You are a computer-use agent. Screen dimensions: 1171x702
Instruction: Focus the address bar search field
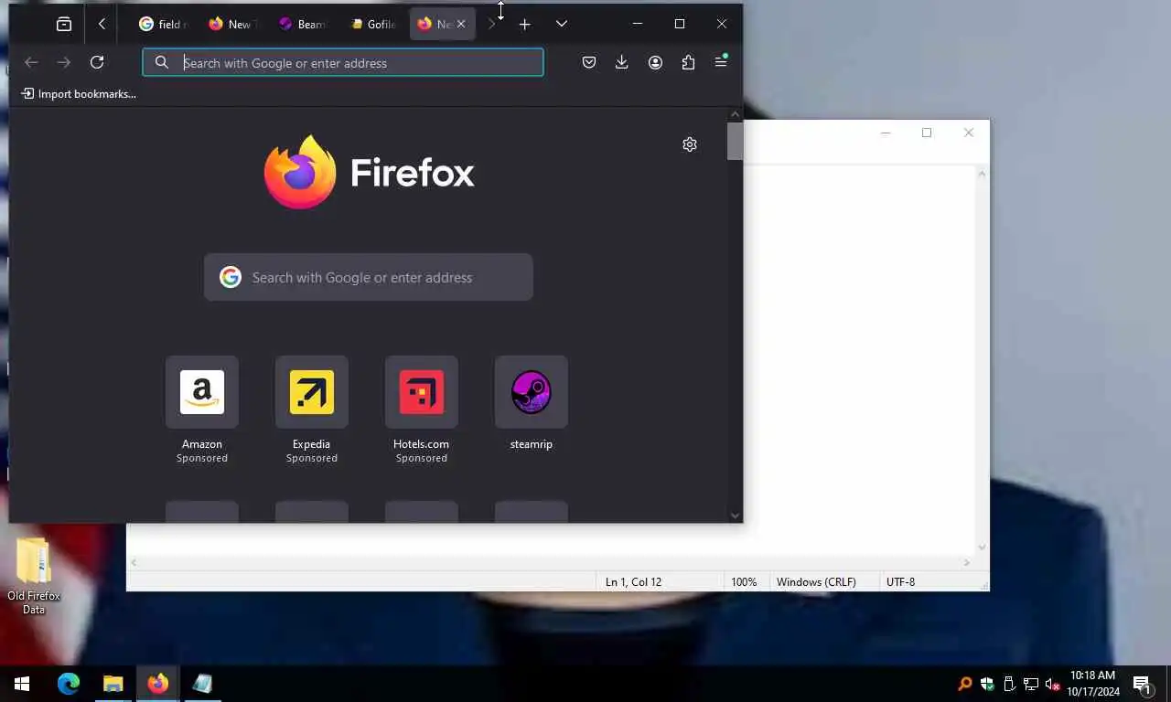point(343,62)
